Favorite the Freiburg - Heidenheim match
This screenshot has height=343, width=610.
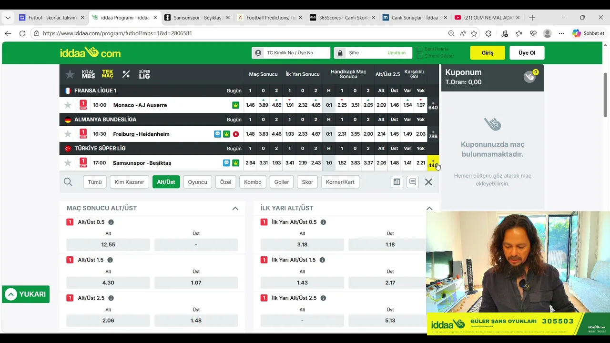pyautogui.click(x=68, y=134)
